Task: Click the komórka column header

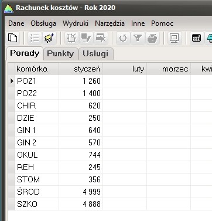Action: 37,69
